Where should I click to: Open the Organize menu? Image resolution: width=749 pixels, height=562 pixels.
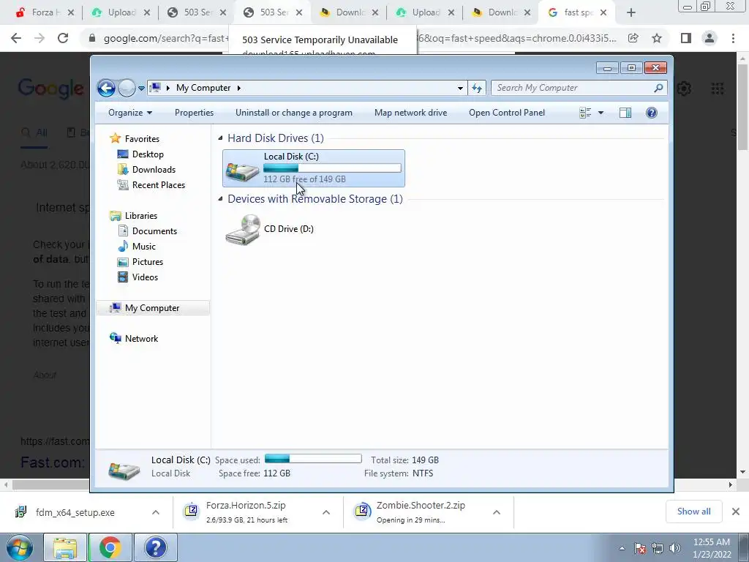130,113
